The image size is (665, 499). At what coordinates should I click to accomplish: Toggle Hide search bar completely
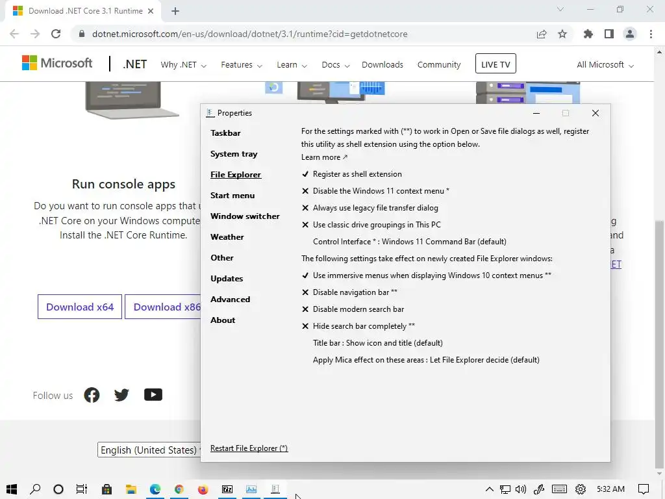point(358,326)
